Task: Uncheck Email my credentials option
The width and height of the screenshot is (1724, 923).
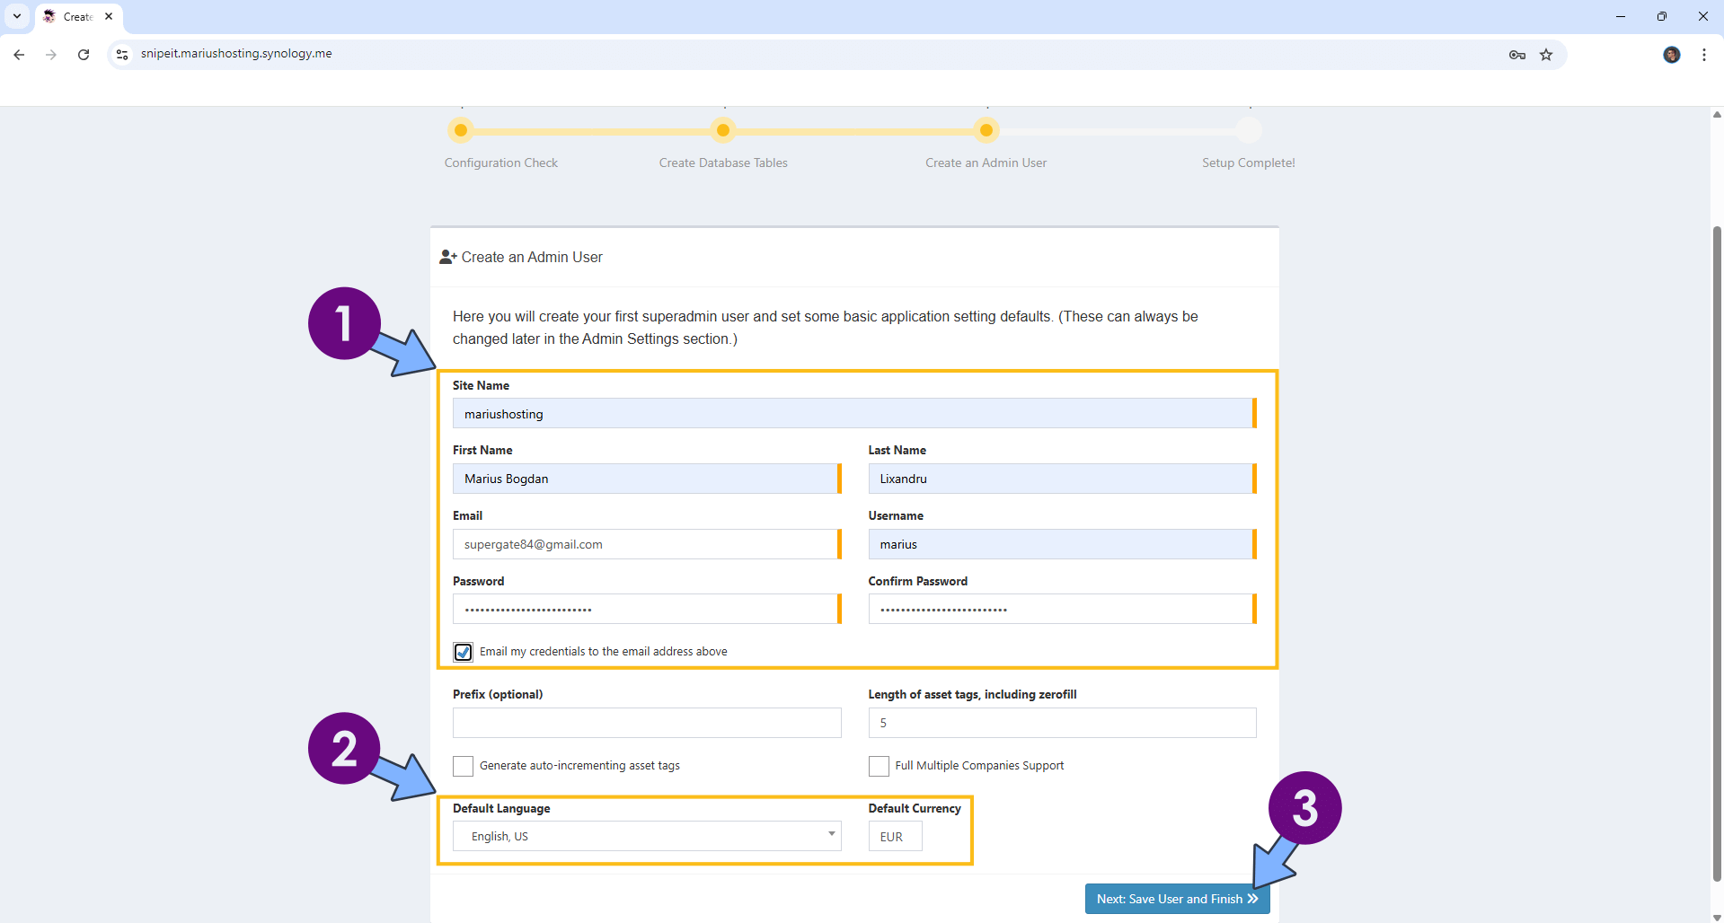Action: 463,651
